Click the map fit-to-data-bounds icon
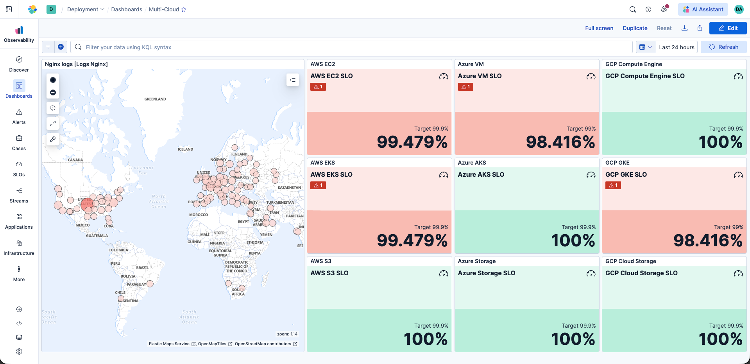This screenshot has width=750, height=364. (53, 108)
